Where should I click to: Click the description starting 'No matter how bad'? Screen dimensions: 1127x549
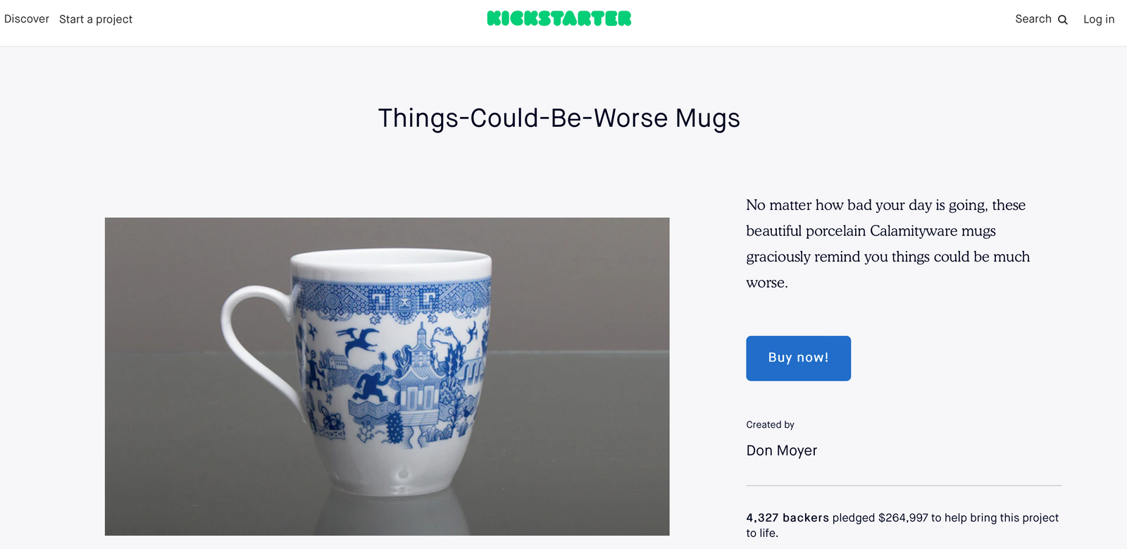[888, 244]
